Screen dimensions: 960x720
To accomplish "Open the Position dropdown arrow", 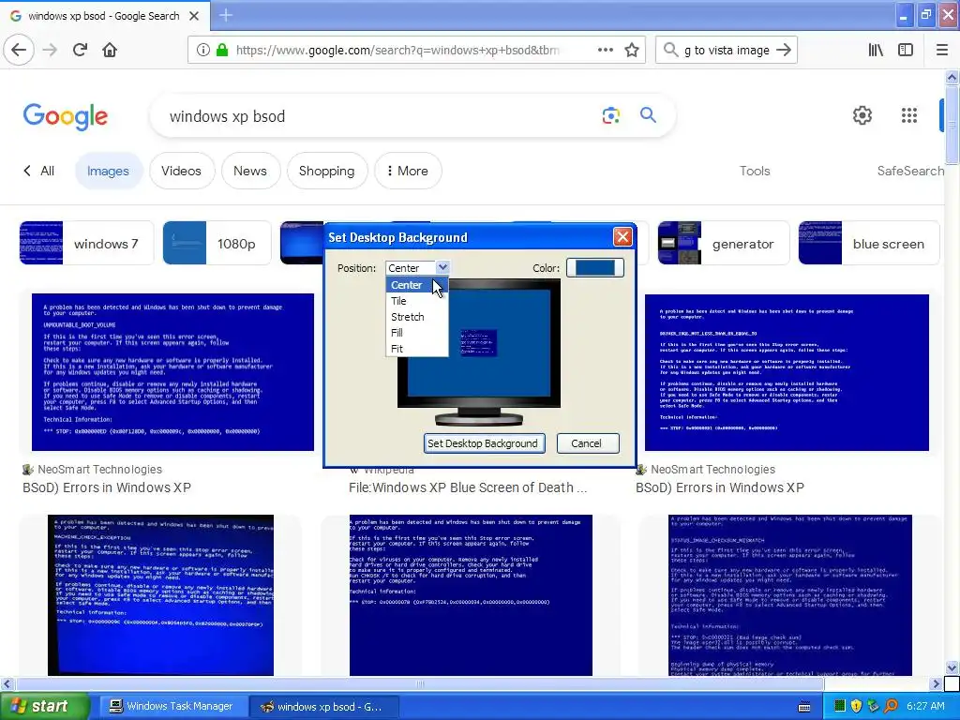I will (442, 267).
